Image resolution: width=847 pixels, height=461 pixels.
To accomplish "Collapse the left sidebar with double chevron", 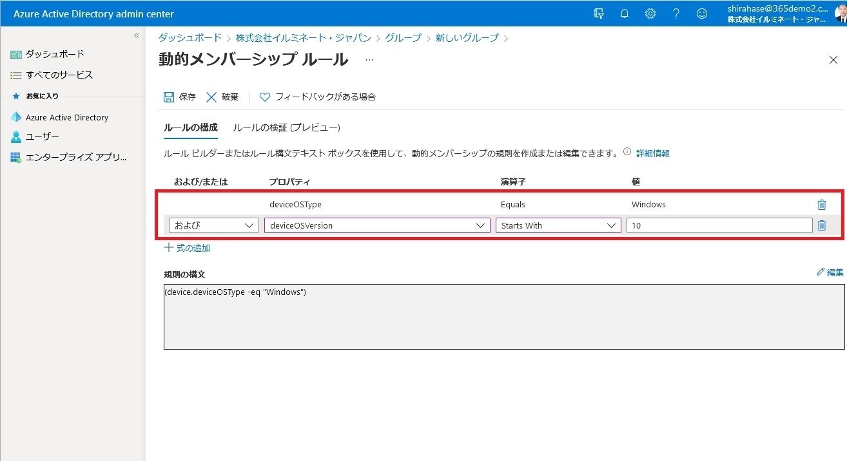I will point(136,35).
